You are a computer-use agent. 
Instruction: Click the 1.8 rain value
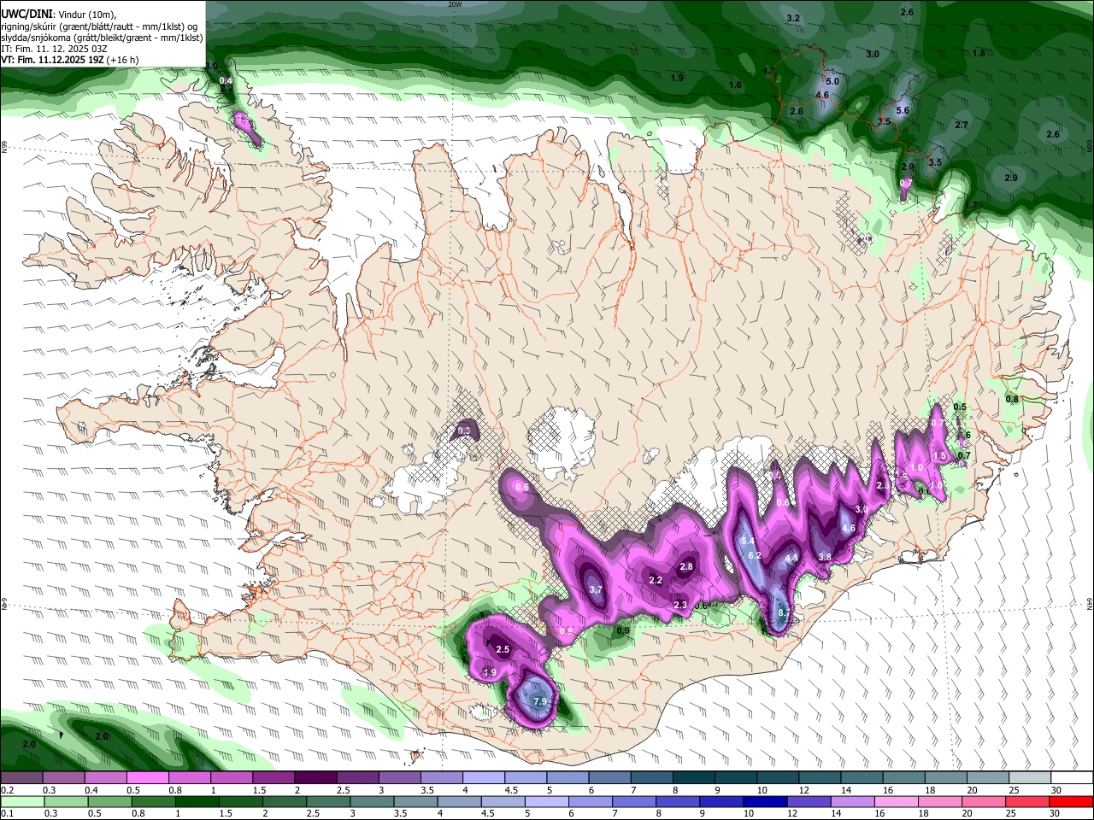(x=979, y=53)
